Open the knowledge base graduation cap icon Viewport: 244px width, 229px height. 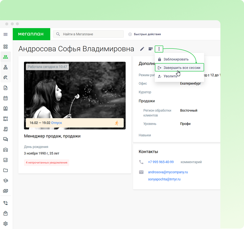click(x=6, y=180)
